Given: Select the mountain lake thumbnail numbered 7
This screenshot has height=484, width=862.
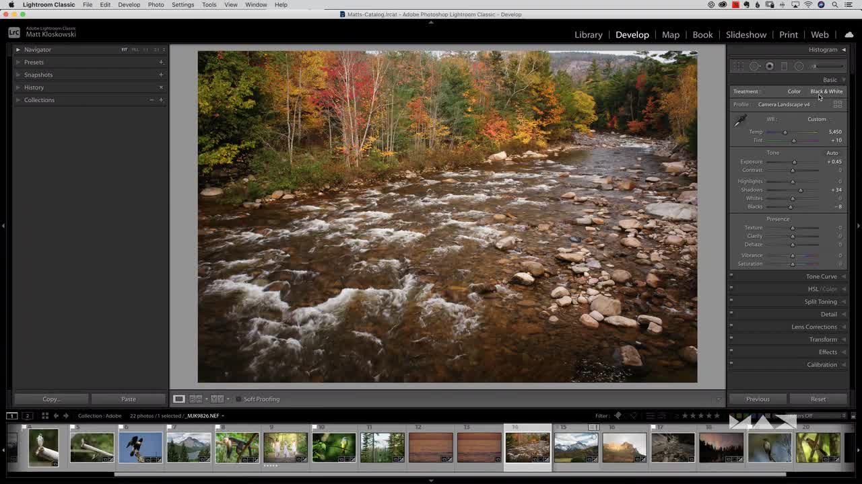Looking at the screenshot, I should (x=189, y=448).
